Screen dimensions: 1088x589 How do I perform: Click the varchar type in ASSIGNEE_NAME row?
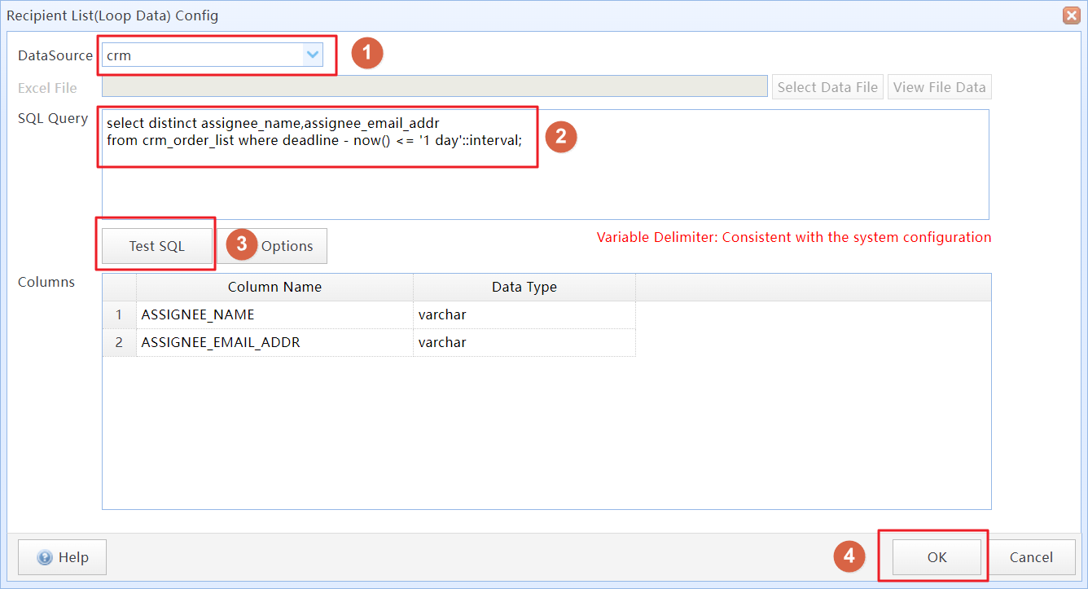click(x=524, y=314)
